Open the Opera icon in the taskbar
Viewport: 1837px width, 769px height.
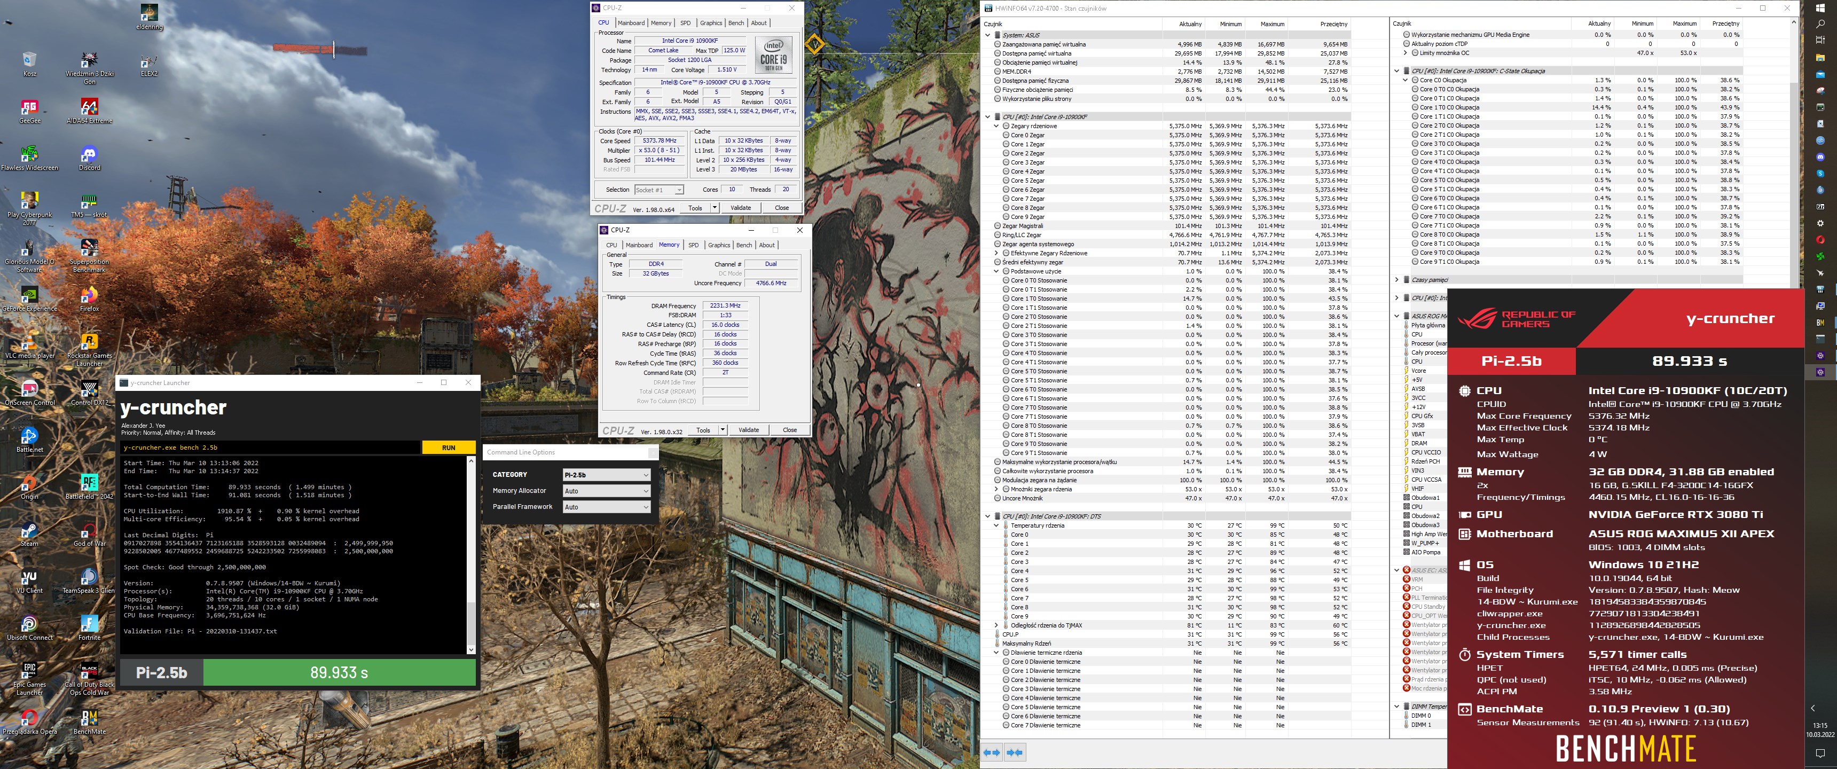tap(1820, 240)
